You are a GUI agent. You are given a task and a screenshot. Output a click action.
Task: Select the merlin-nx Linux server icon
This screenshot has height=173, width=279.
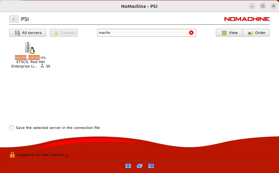coord(30,48)
